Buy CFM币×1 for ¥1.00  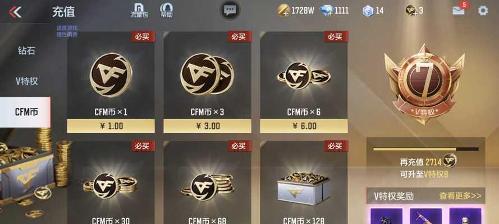[x=111, y=126]
